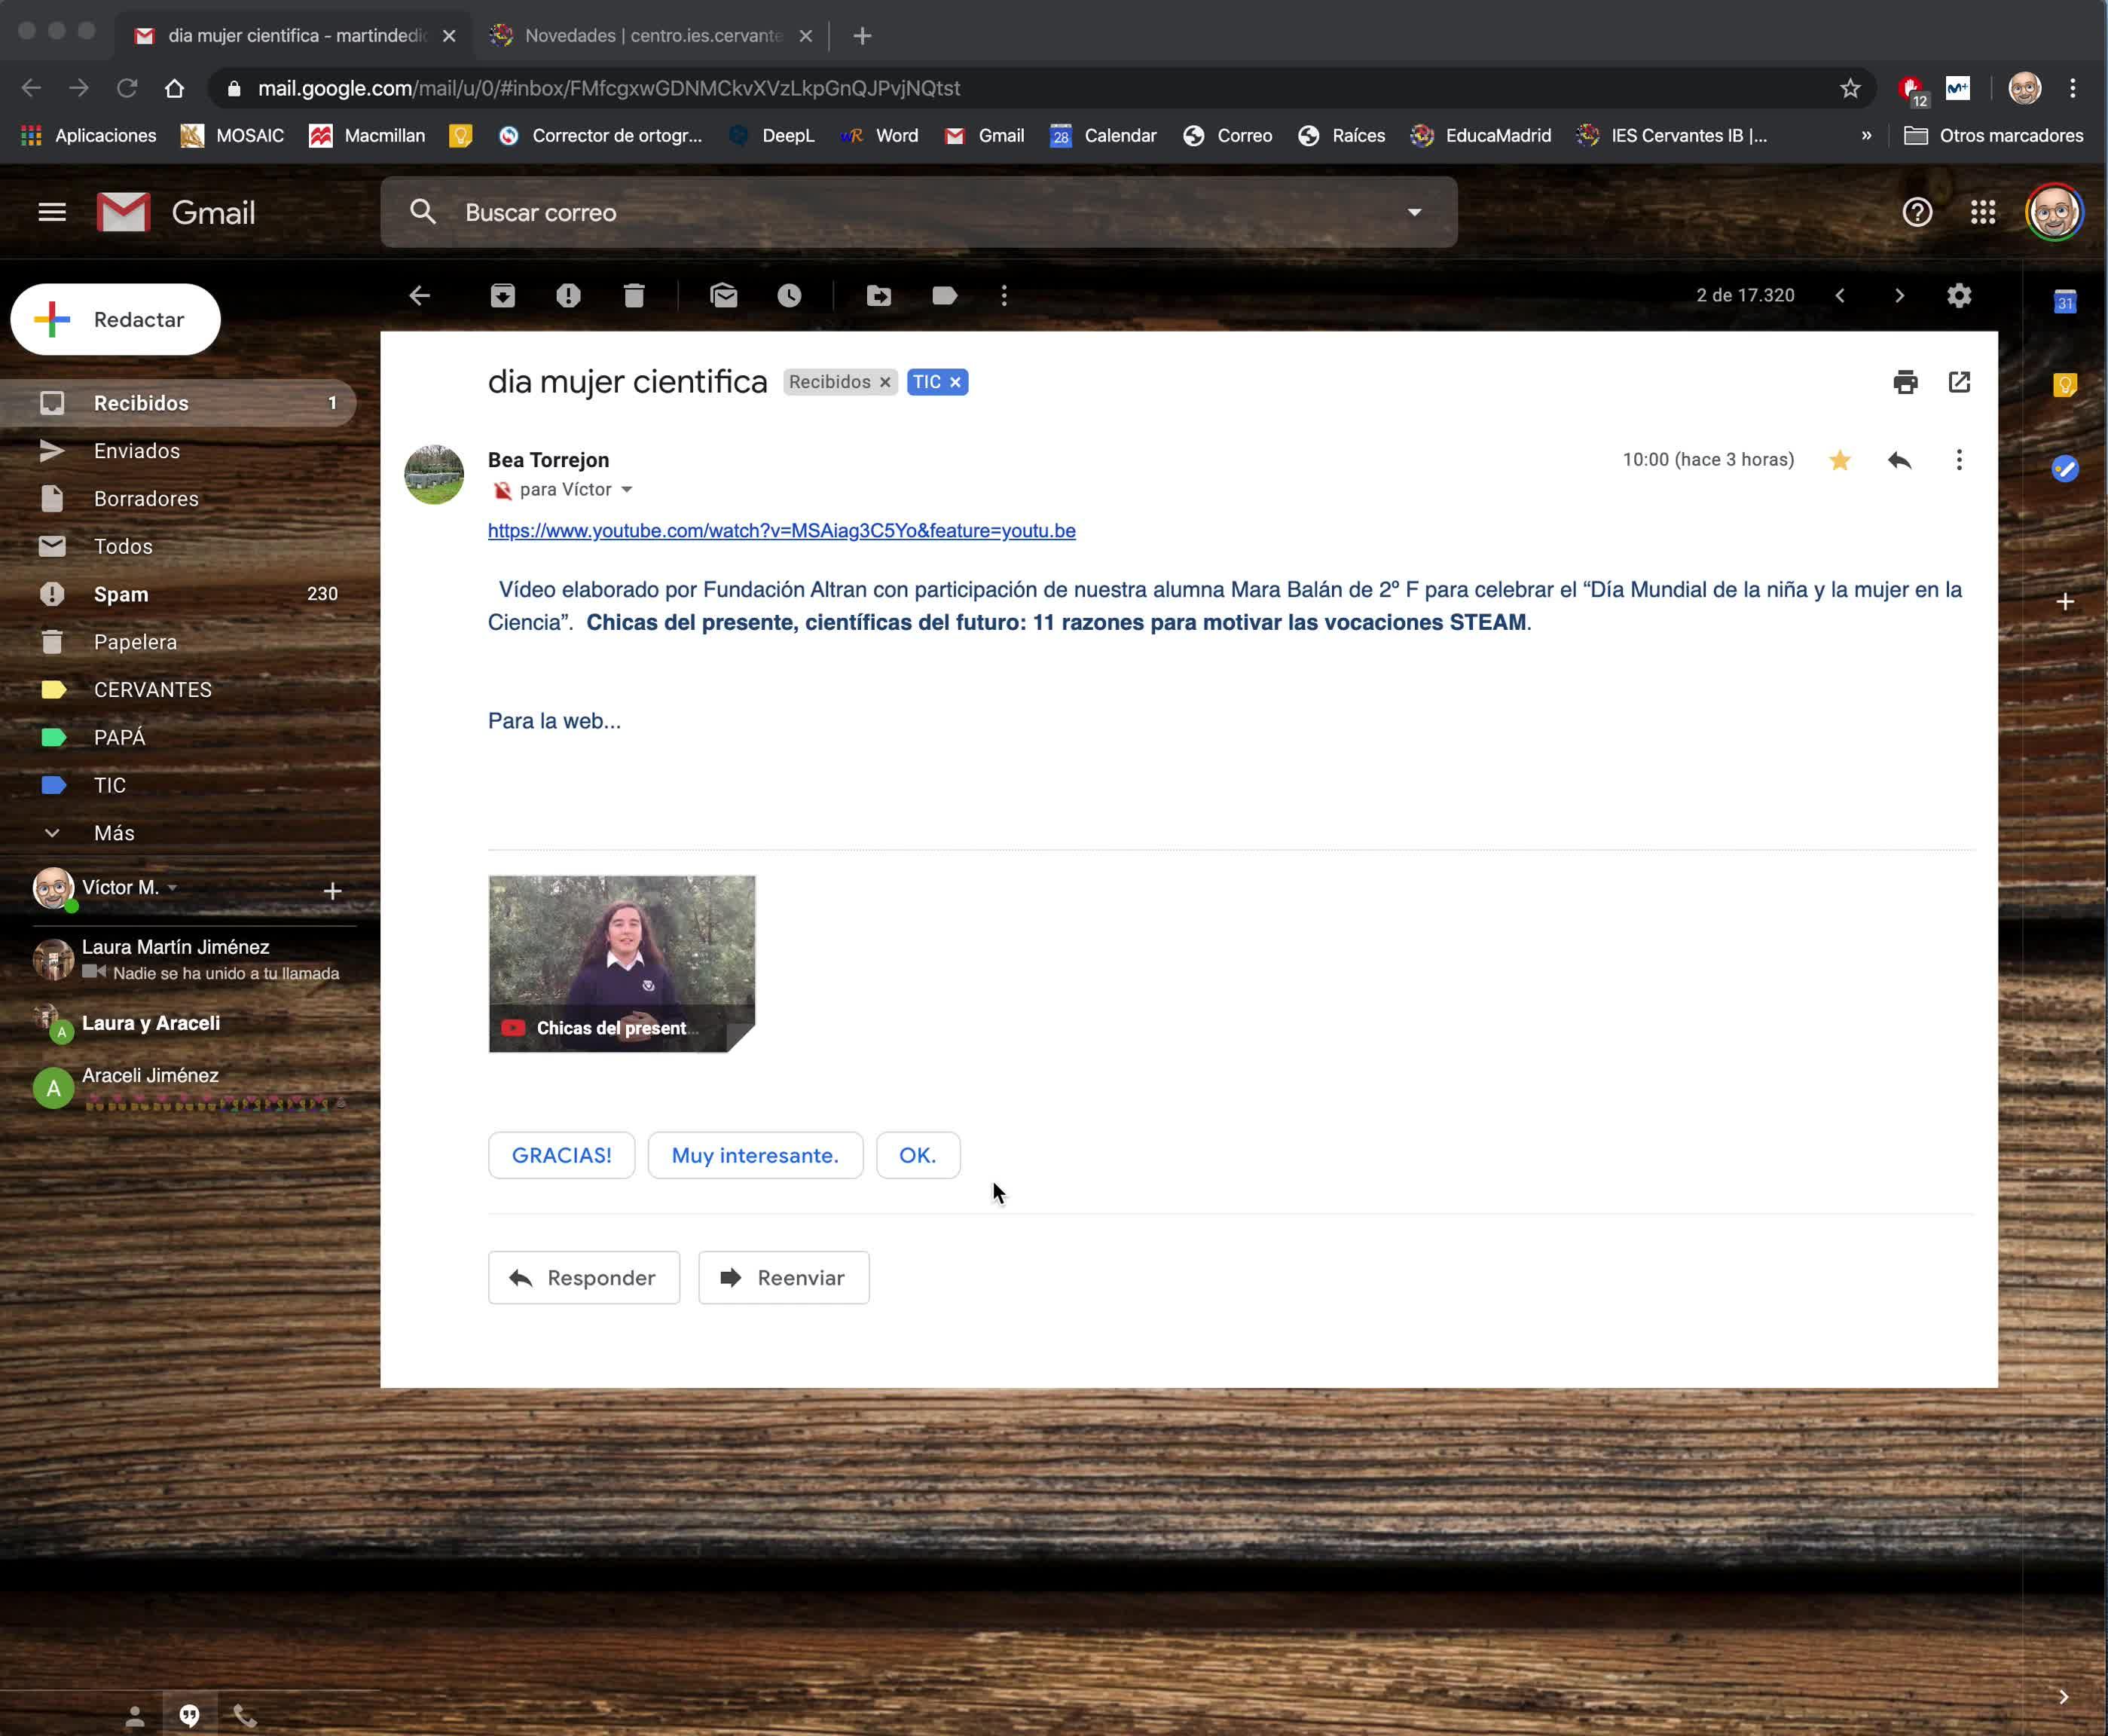Remove the Recibidos label from the email
Viewport: 2108px width, 1736px height.
pyautogui.click(x=885, y=382)
